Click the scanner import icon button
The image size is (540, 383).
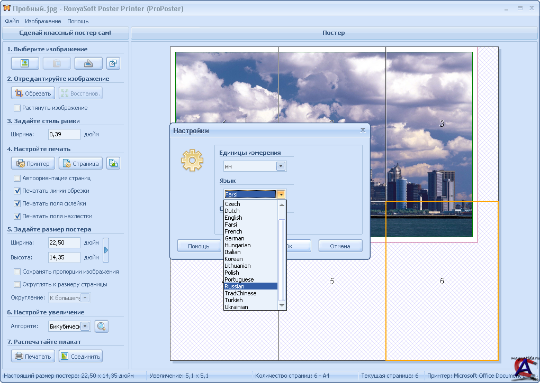coord(88,63)
